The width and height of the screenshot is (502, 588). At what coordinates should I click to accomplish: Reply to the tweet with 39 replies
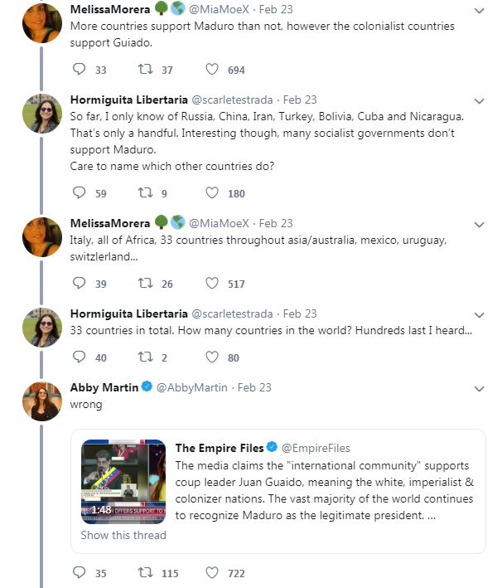tap(79, 283)
